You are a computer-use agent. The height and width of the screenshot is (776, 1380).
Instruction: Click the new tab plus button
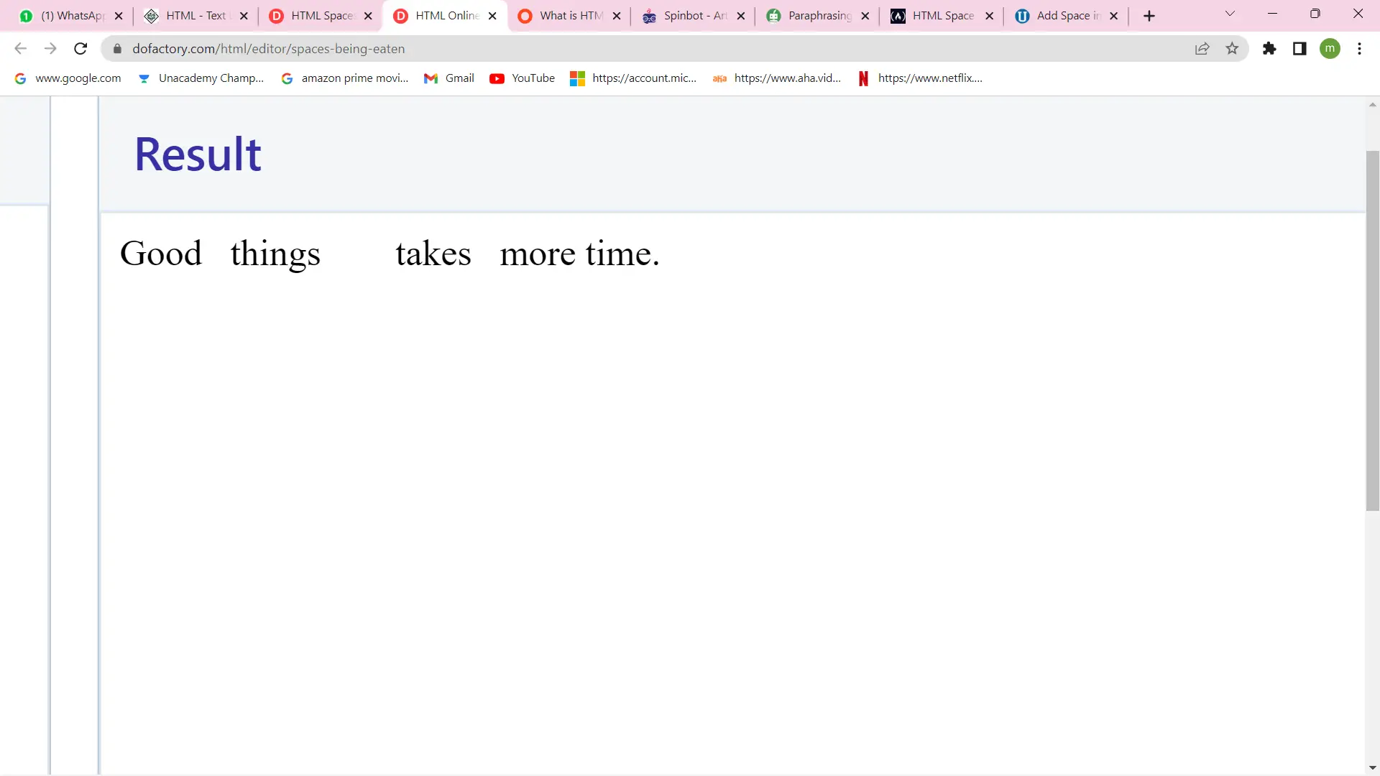[1148, 15]
